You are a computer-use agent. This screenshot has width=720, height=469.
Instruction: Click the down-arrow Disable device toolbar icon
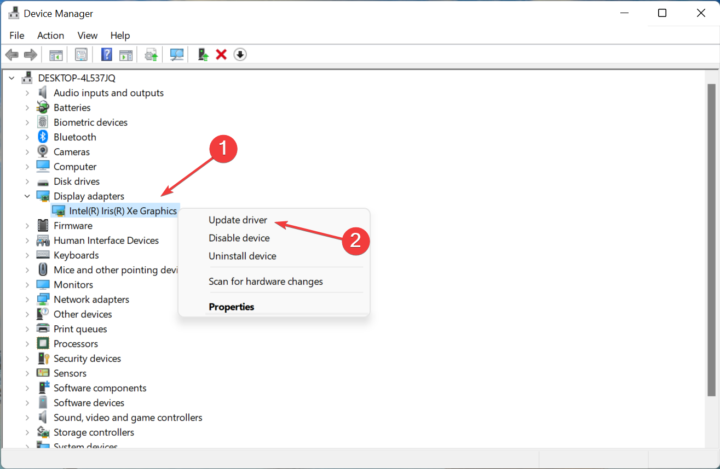click(x=240, y=55)
